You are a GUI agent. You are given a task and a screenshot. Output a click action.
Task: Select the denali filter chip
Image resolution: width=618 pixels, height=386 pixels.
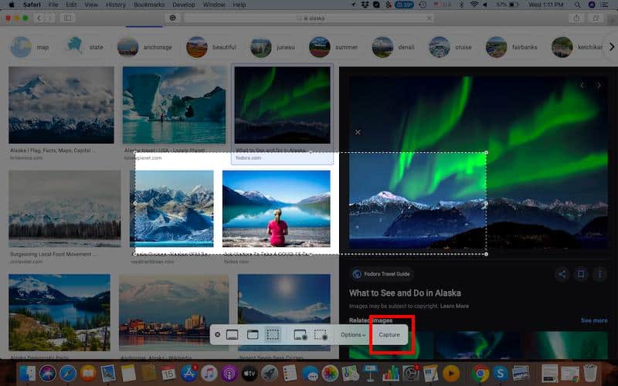(x=393, y=47)
